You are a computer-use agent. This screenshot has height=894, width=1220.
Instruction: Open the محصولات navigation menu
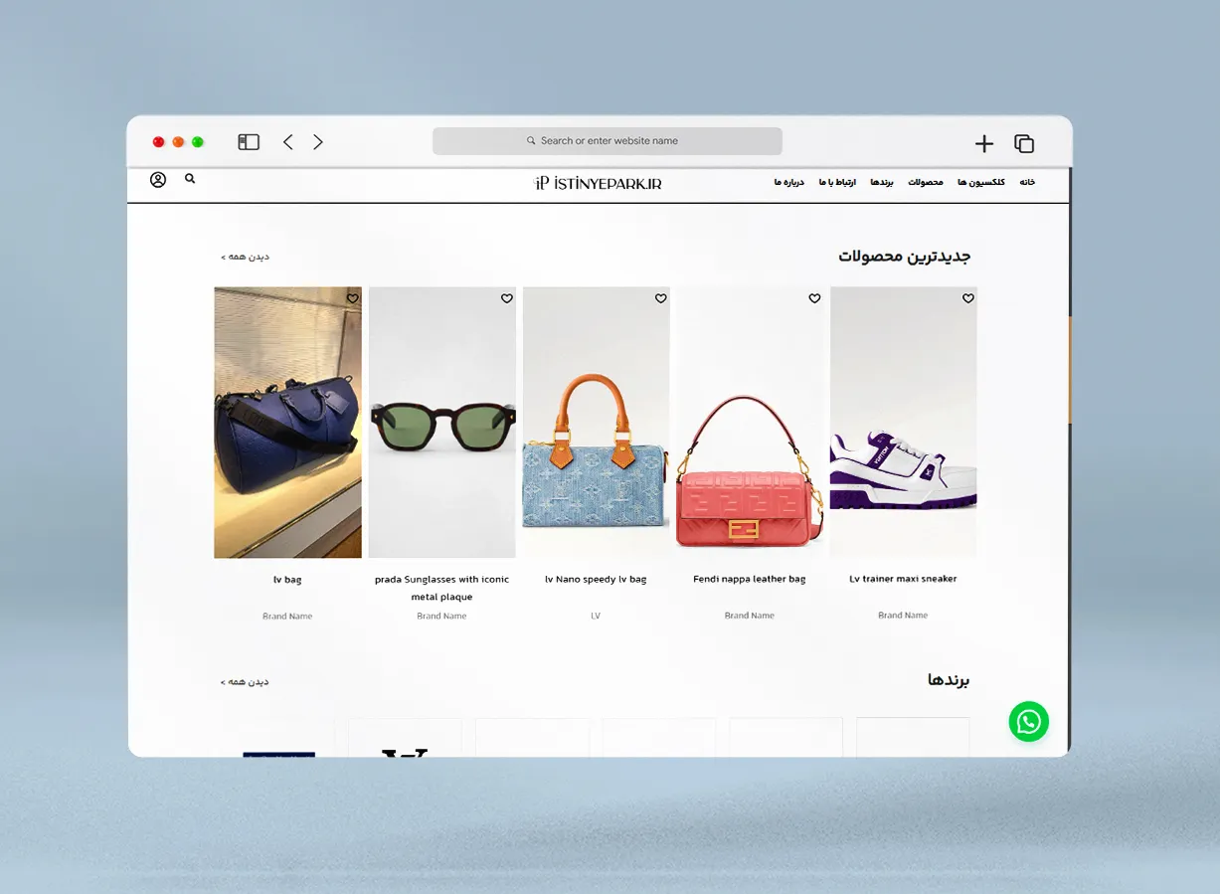coord(925,183)
